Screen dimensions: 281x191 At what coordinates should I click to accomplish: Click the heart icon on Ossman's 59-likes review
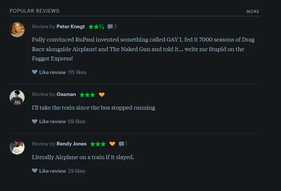[35, 122]
